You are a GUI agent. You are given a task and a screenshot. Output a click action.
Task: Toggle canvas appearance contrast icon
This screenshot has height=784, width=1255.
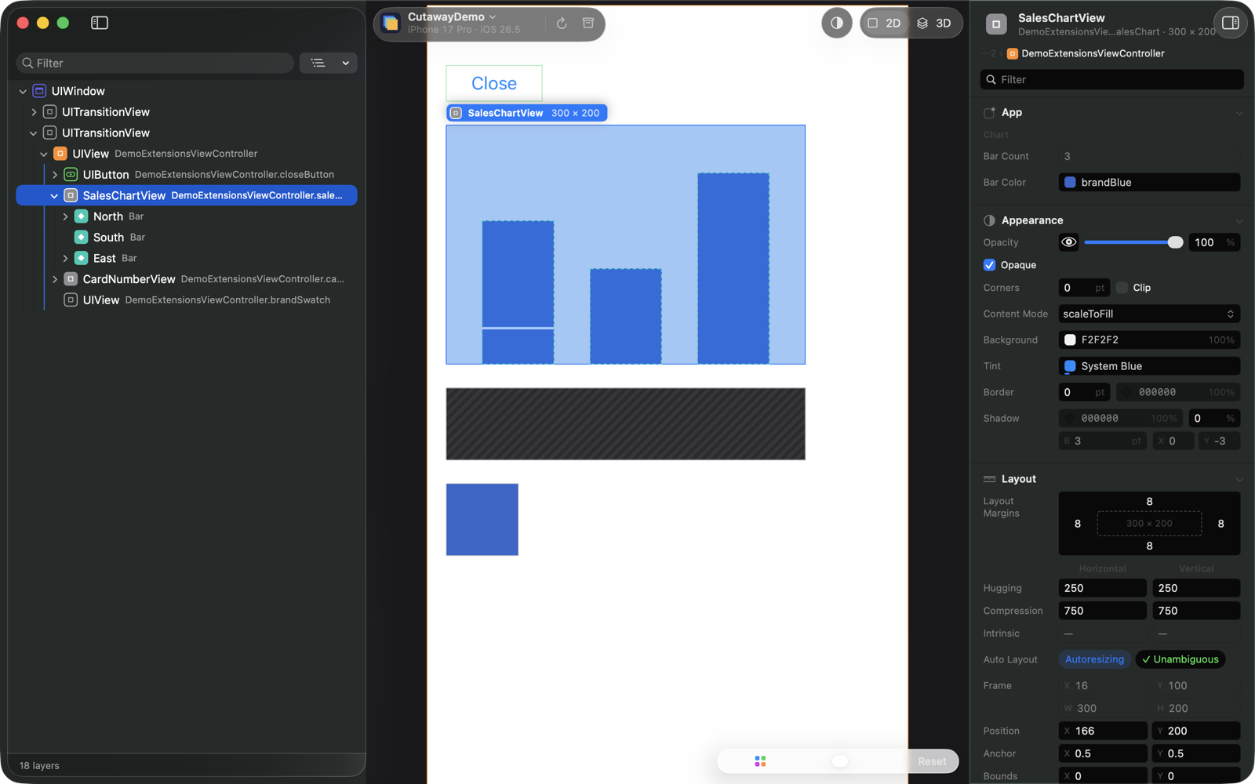[x=837, y=24]
